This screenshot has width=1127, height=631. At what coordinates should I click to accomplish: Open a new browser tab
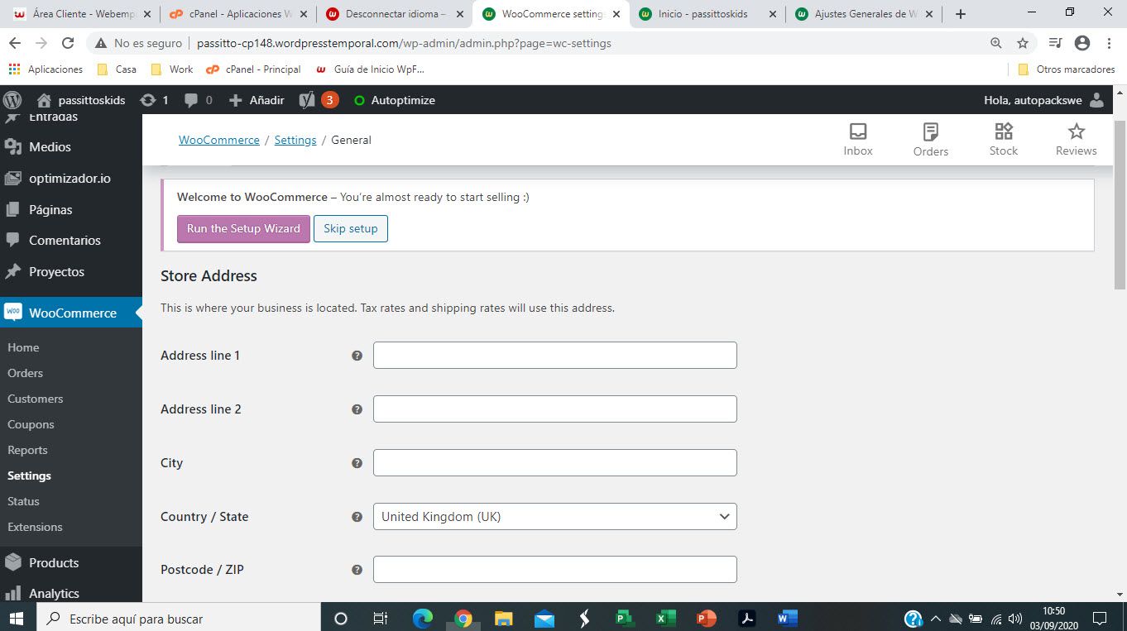[961, 14]
